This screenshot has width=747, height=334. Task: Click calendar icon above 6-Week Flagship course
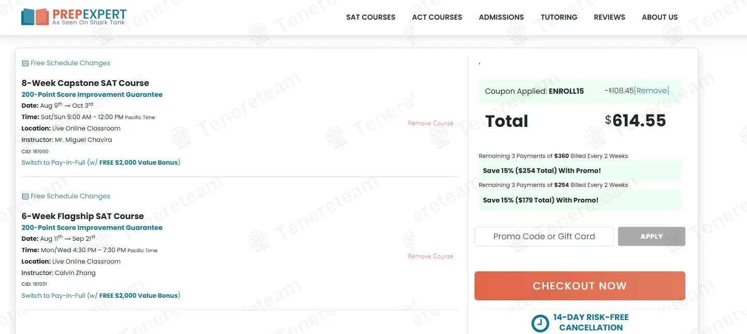point(25,196)
